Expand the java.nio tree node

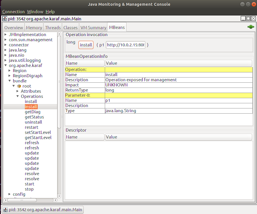pyautogui.click(x=5, y=55)
